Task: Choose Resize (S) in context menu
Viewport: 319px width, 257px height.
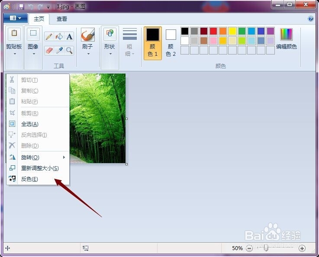Action: click(38, 168)
